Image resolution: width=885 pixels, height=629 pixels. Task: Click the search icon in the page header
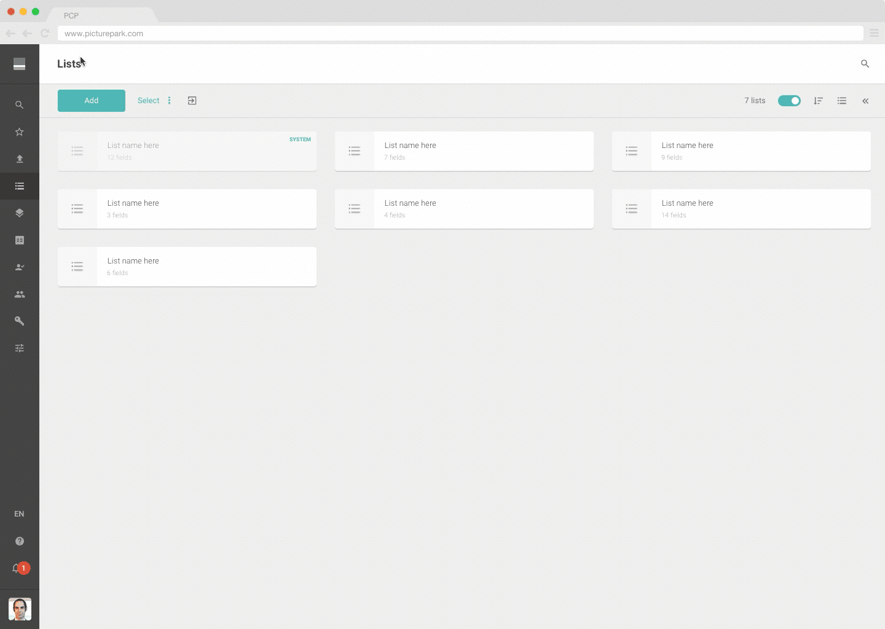click(865, 64)
